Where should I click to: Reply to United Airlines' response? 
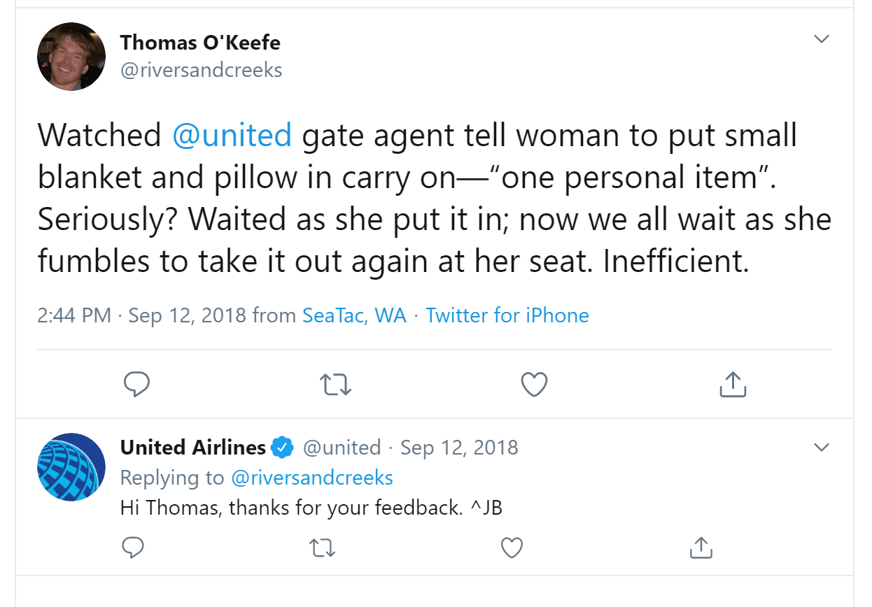(x=133, y=548)
